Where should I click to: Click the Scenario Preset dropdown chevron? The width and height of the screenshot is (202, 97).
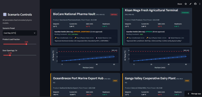35,33
